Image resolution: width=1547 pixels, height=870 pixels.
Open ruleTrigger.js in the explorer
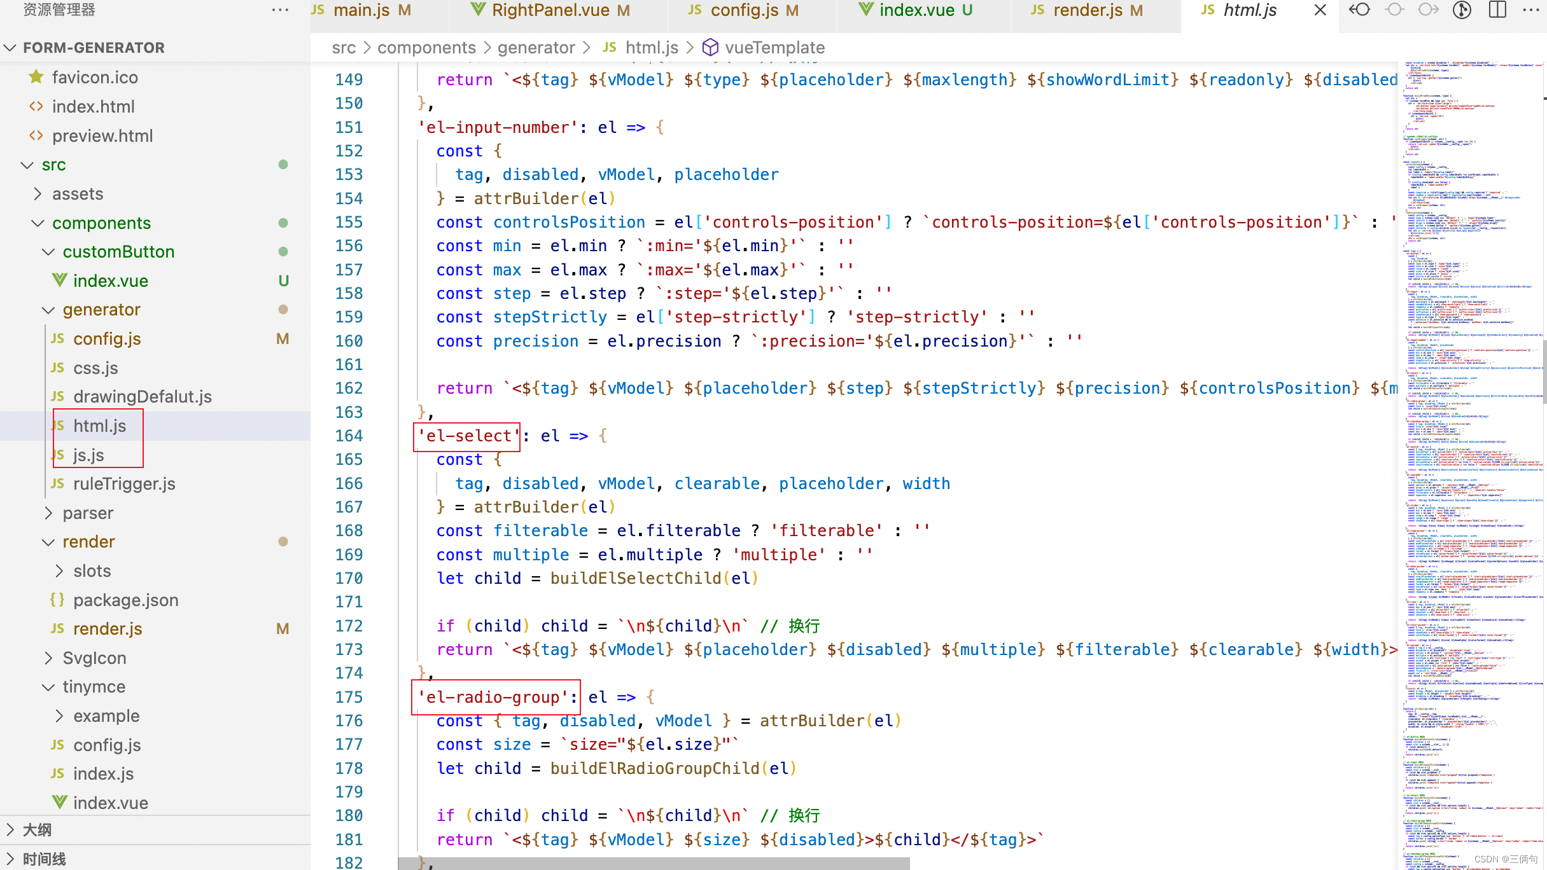124,484
